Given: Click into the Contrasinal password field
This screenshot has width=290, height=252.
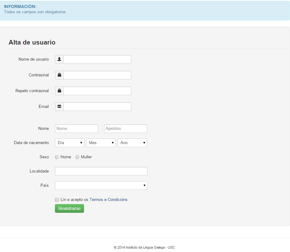Looking at the screenshot, I should click(97, 75).
